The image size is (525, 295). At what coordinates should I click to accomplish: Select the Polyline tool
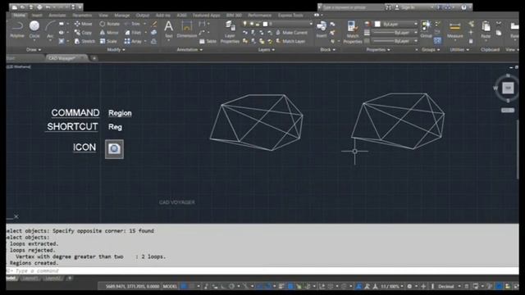(17, 29)
